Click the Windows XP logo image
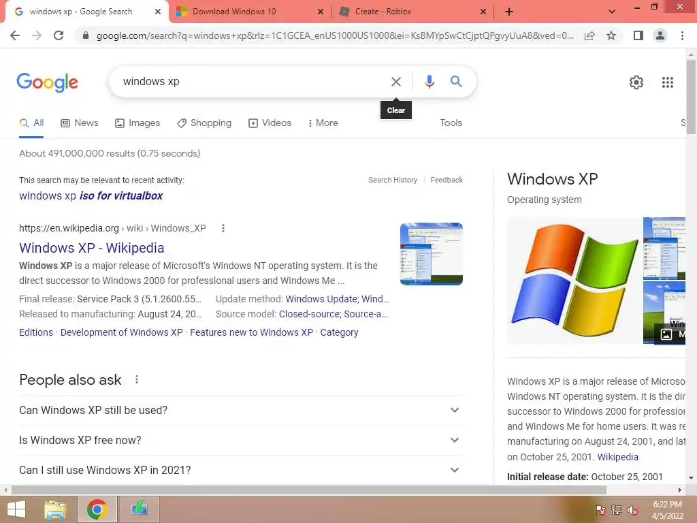This screenshot has width=697, height=523. pyautogui.click(x=574, y=280)
